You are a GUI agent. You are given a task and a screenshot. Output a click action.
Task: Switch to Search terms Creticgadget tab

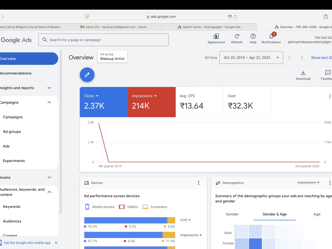point(209,27)
